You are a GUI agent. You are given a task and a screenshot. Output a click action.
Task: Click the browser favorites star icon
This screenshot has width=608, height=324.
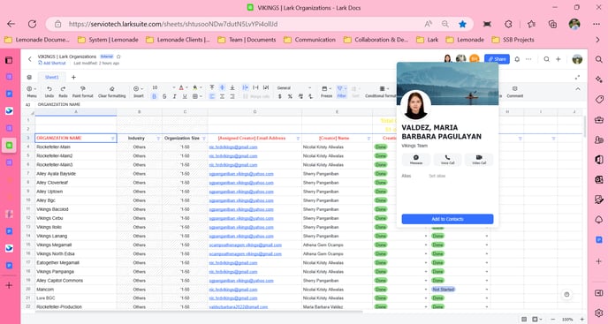coord(462,24)
